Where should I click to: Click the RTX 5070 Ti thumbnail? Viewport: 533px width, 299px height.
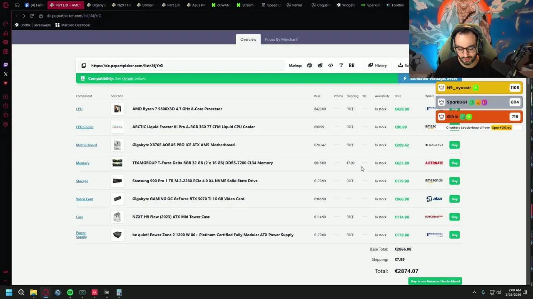point(117,199)
